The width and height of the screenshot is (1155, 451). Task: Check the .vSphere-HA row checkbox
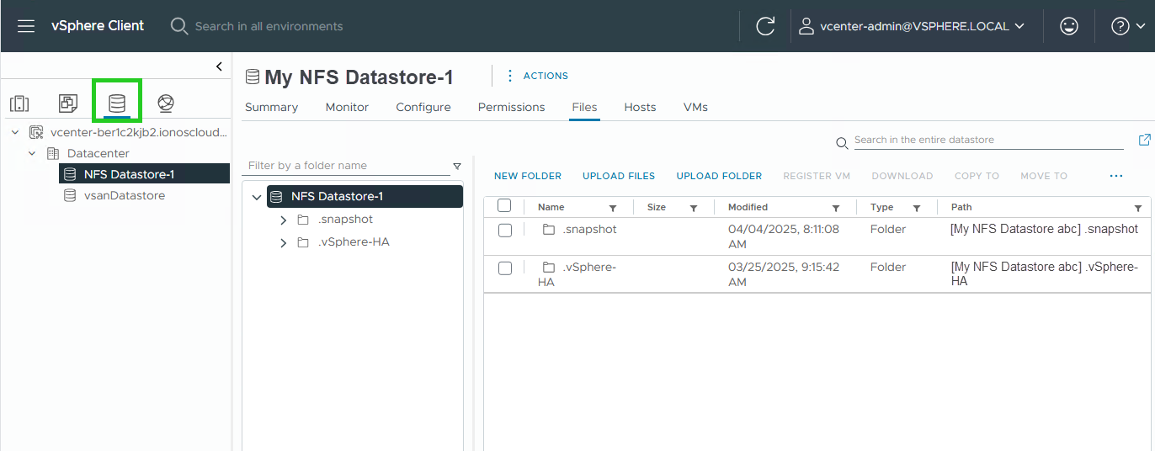click(505, 268)
